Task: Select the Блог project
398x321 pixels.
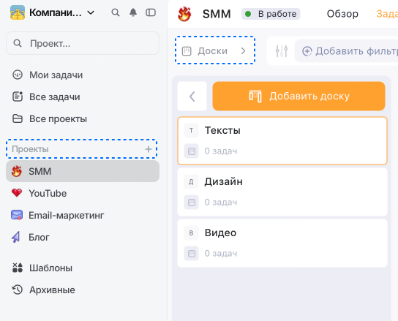Action: pos(83,237)
